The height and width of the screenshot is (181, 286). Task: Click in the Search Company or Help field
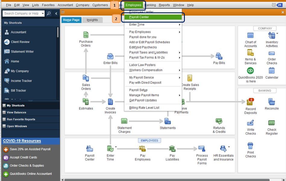pyautogui.click(x=21, y=13)
